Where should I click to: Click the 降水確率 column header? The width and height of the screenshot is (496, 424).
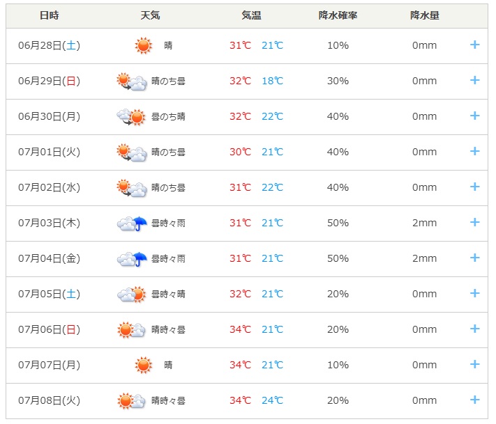338,15
